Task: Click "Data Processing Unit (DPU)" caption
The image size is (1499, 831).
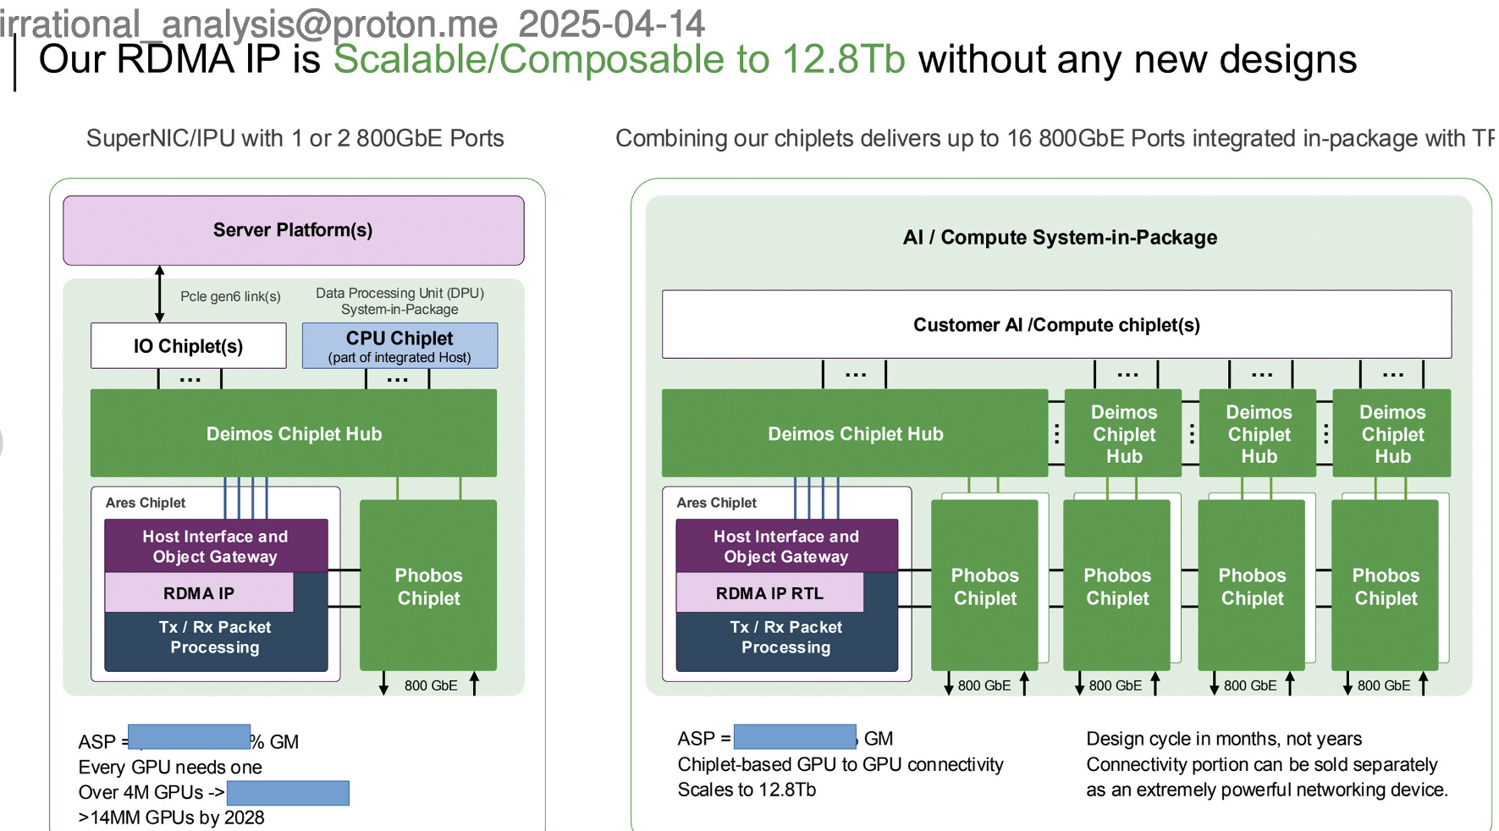Action: tap(400, 293)
